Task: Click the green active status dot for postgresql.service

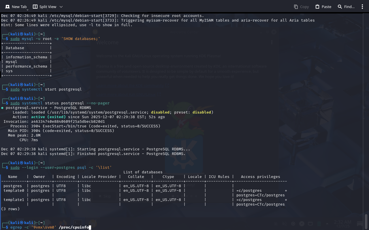Action: click(2, 108)
